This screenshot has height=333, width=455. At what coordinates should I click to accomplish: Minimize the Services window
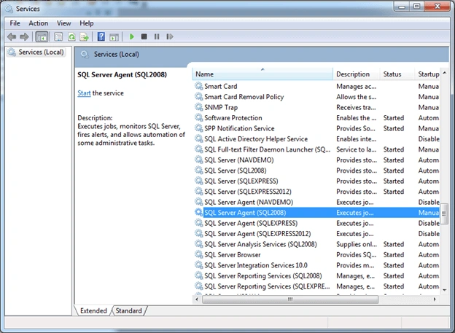(x=402, y=7)
